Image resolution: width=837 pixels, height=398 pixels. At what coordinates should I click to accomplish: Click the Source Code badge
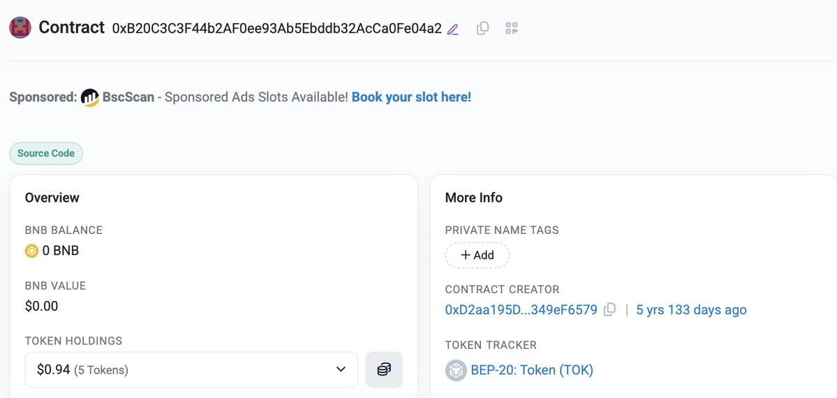[46, 154]
